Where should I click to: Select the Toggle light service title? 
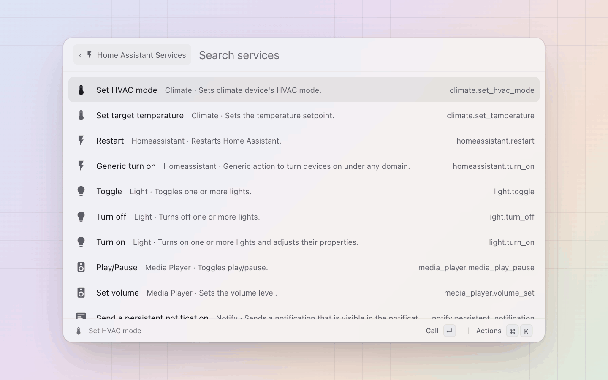(109, 191)
